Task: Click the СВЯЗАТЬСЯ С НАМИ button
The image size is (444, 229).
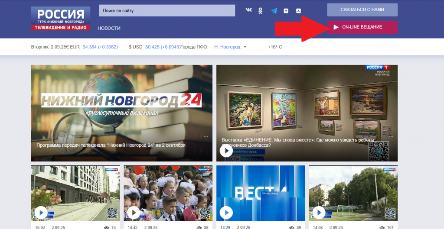Action: (x=362, y=10)
